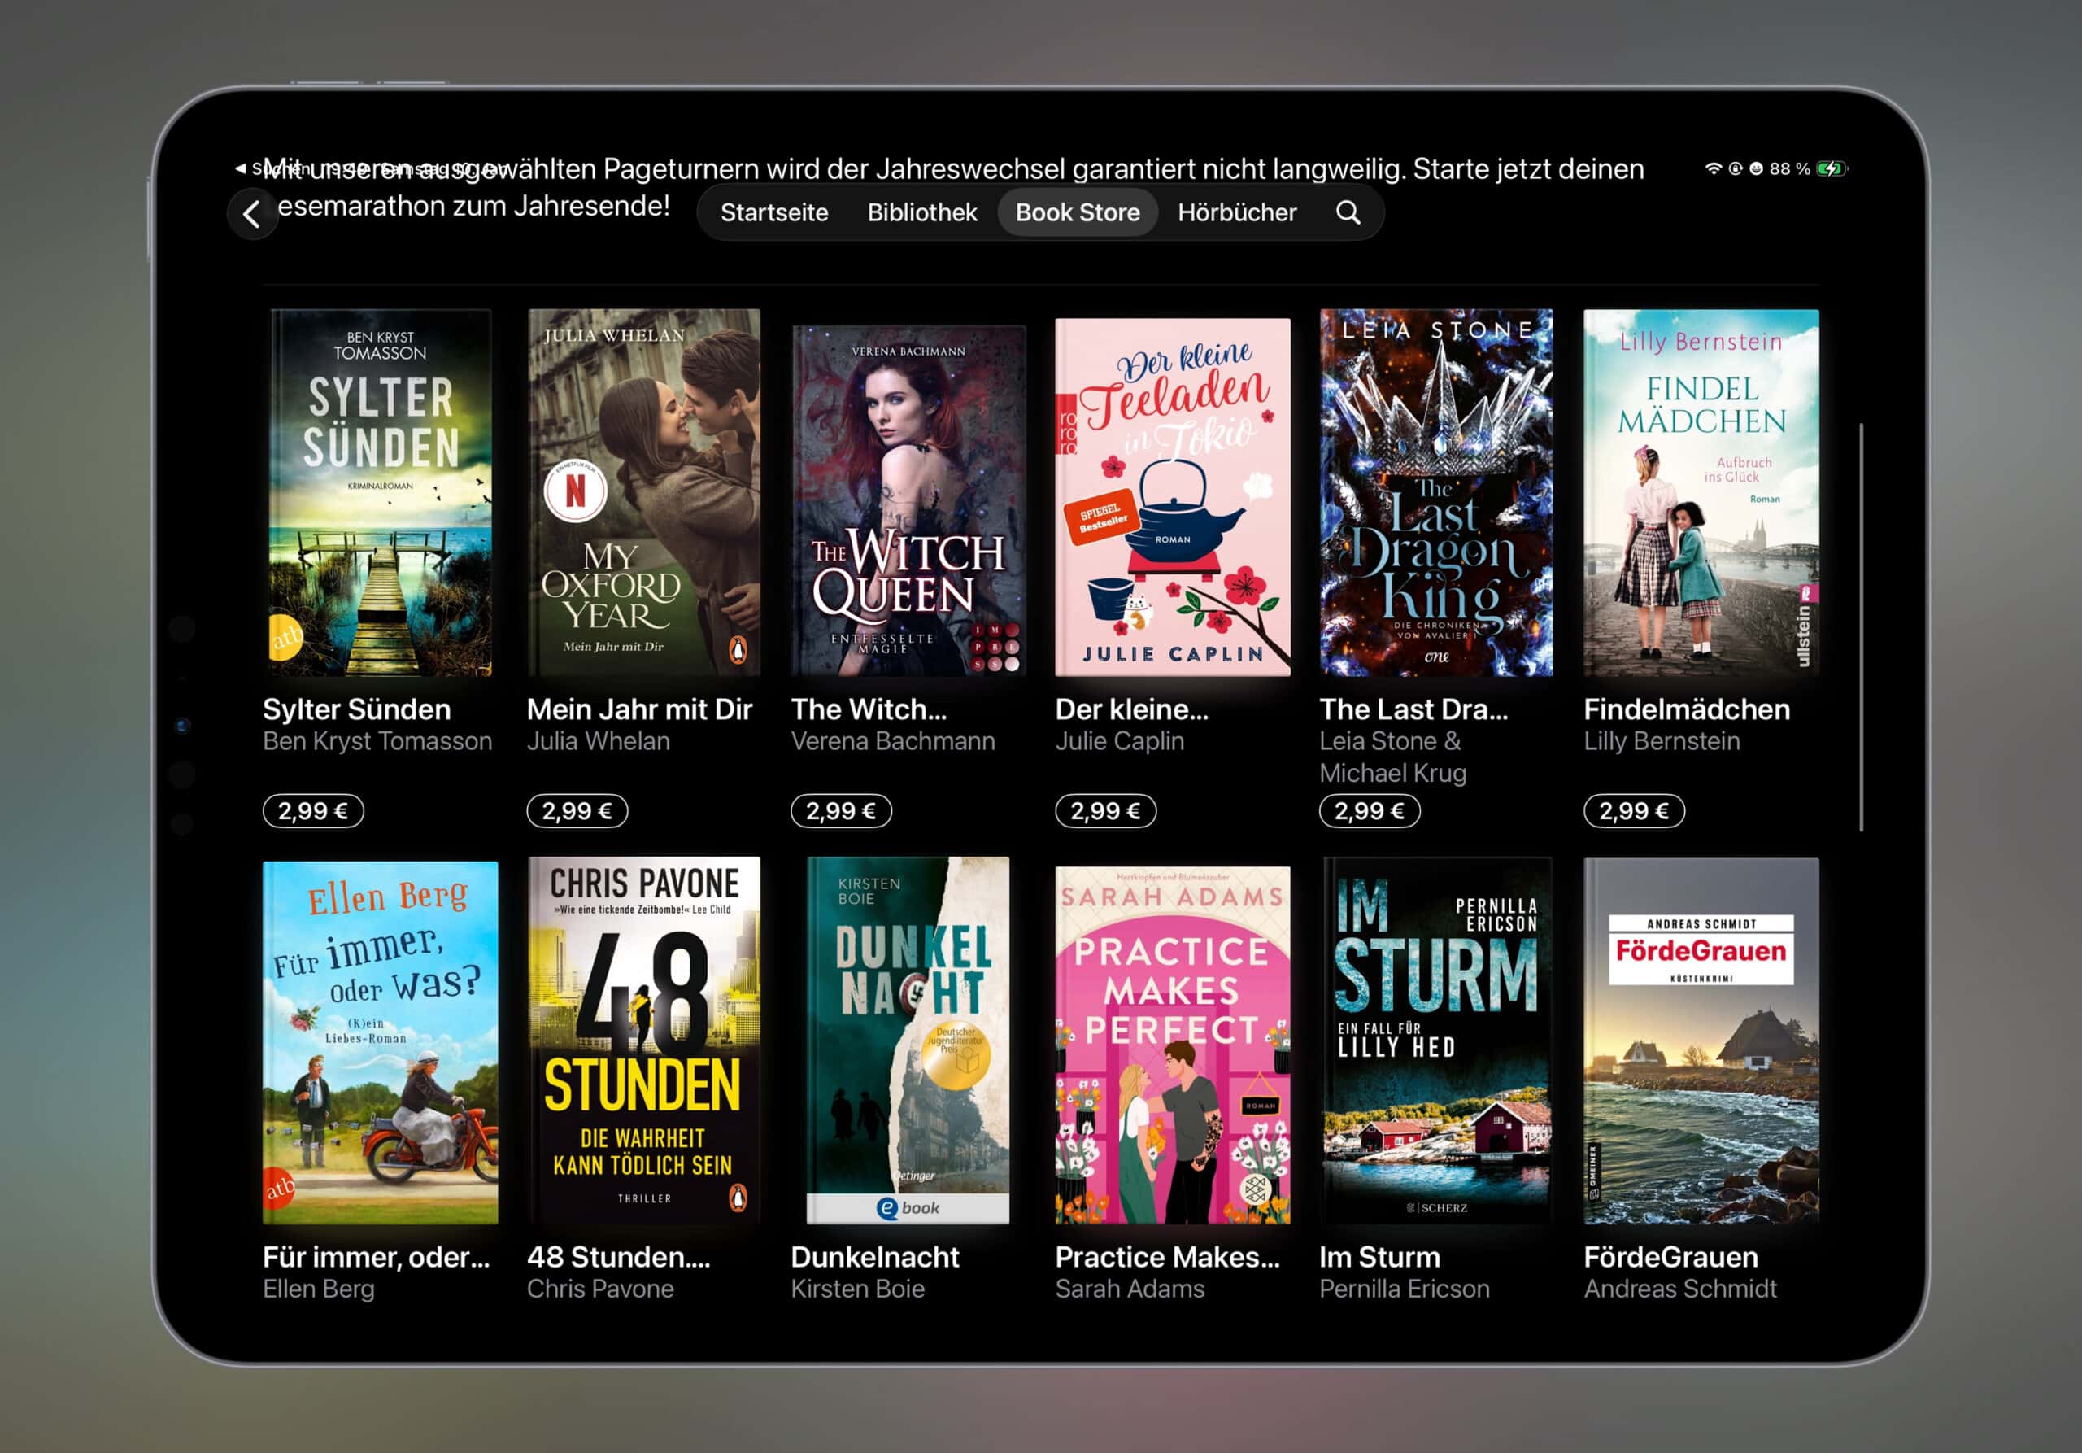Tap The Last Dragon King price button

1369,811
